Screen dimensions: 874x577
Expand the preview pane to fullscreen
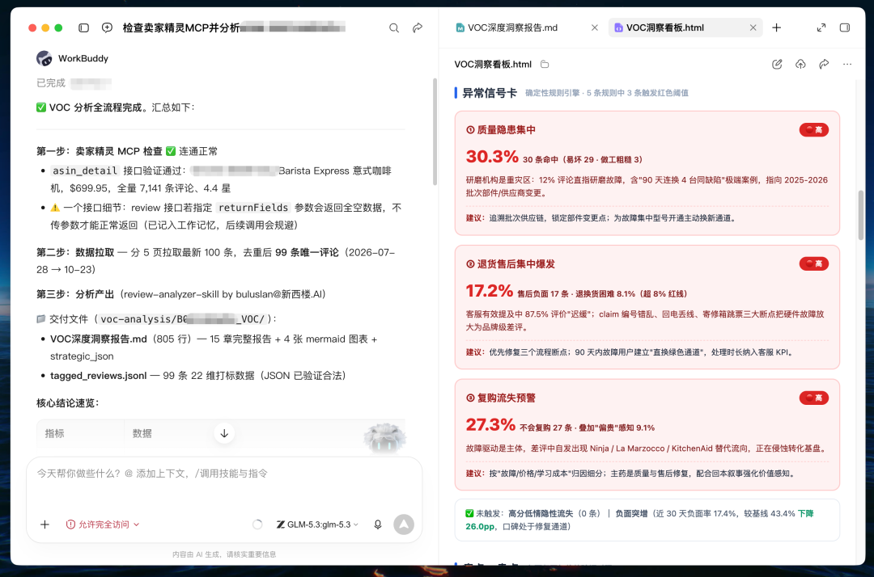[821, 27]
